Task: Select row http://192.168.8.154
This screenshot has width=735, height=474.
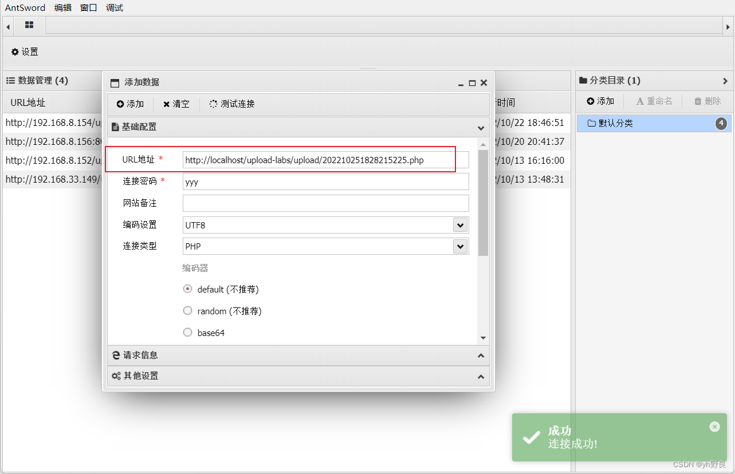Action: coord(53,123)
